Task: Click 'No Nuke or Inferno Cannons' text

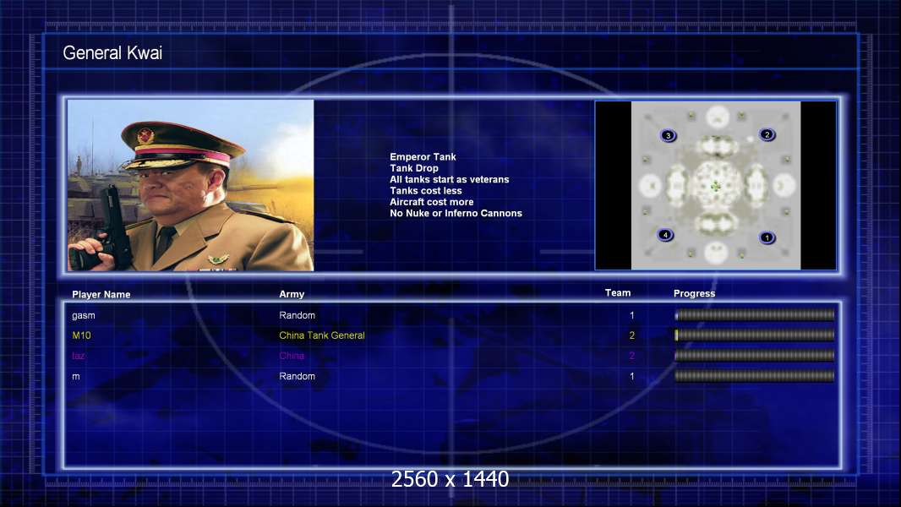Action: coord(456,213)
